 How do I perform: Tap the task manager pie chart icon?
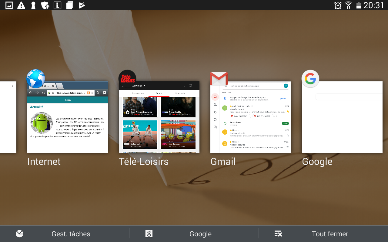19,234
